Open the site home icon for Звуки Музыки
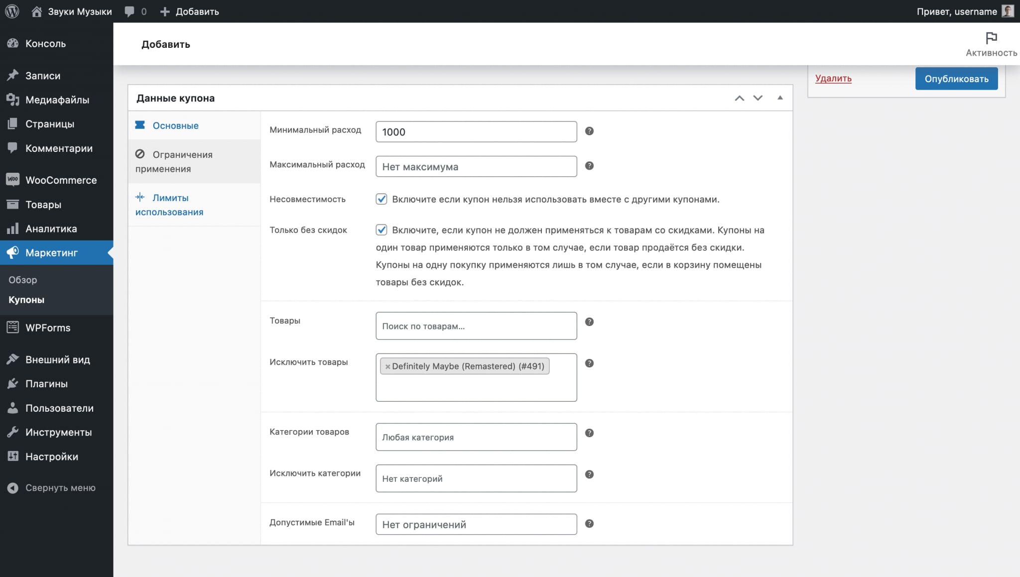The width and height of the screenshot is (1020, 577). coord(36,11)
